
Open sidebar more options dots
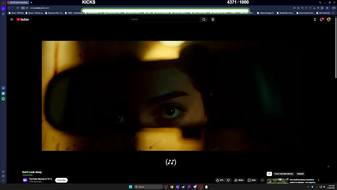tap(3, 180)
